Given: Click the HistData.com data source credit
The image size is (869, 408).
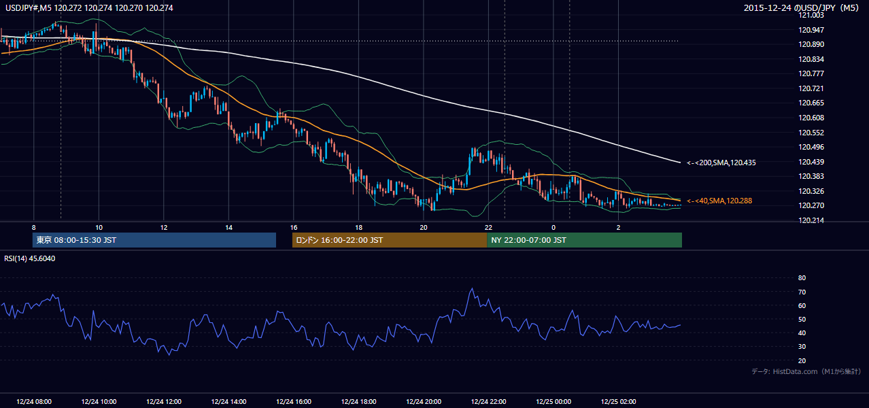Looking at the screenshot, I should point(806,371).
